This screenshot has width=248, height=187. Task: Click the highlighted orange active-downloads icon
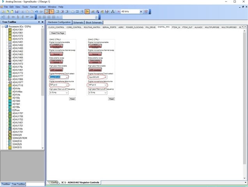(87, 12)
